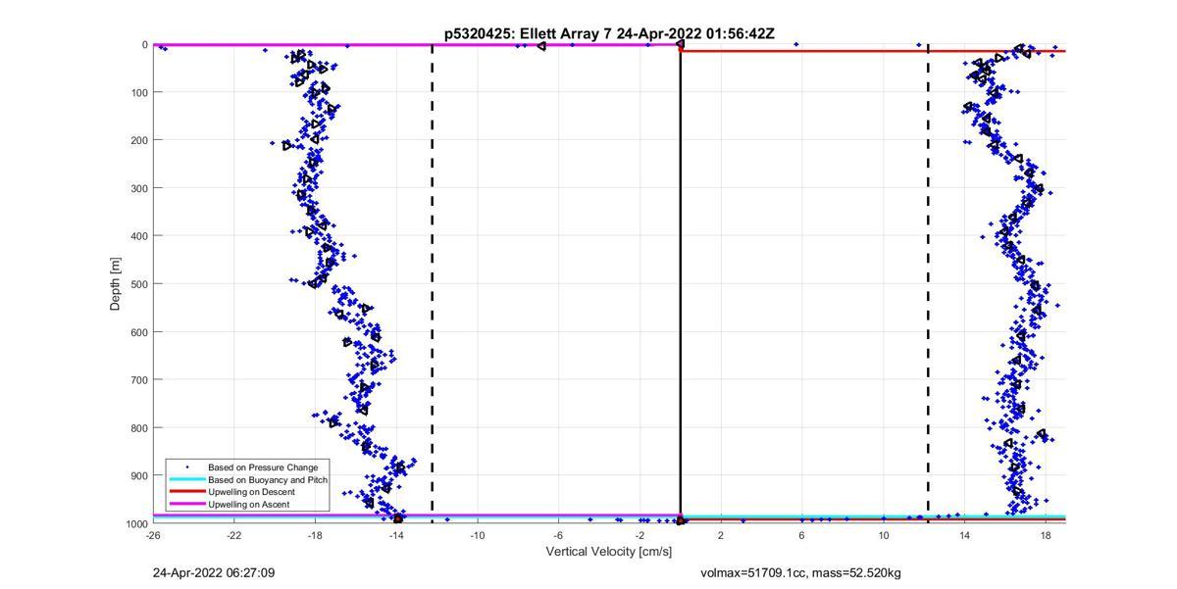Select the 'Depth [m]' y-axis label
The image size is (1177, 589).
[115, 283]
